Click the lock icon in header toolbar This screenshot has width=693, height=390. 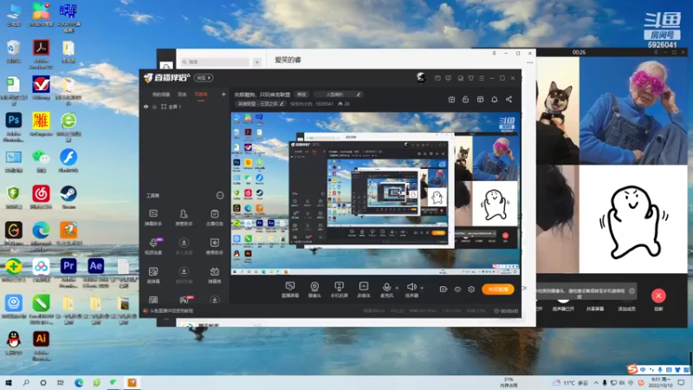click(x=465, y=100)
